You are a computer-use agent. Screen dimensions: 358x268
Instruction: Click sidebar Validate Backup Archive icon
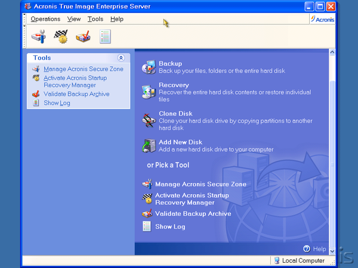[36, 94]
